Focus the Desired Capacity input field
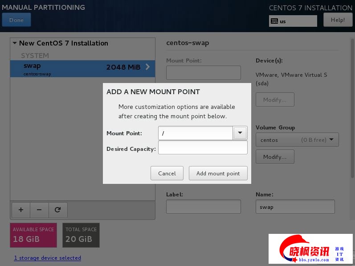Viewport: 355px width, 266px height. [x=203, y=148]
